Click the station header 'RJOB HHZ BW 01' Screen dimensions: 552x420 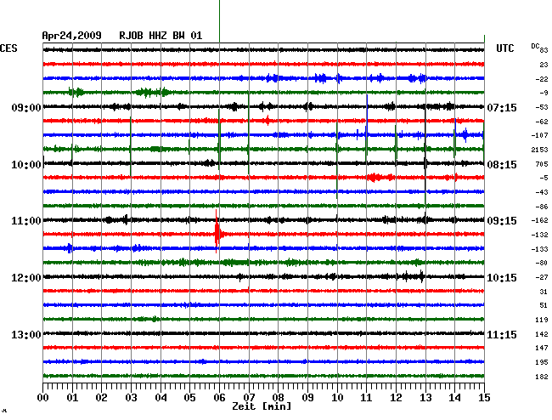coord(161,36)
